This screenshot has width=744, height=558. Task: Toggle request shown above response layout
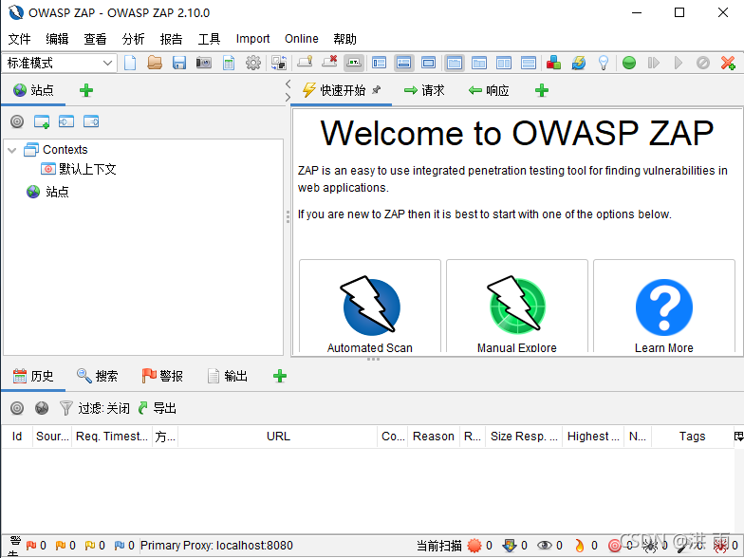pos(529,63)
